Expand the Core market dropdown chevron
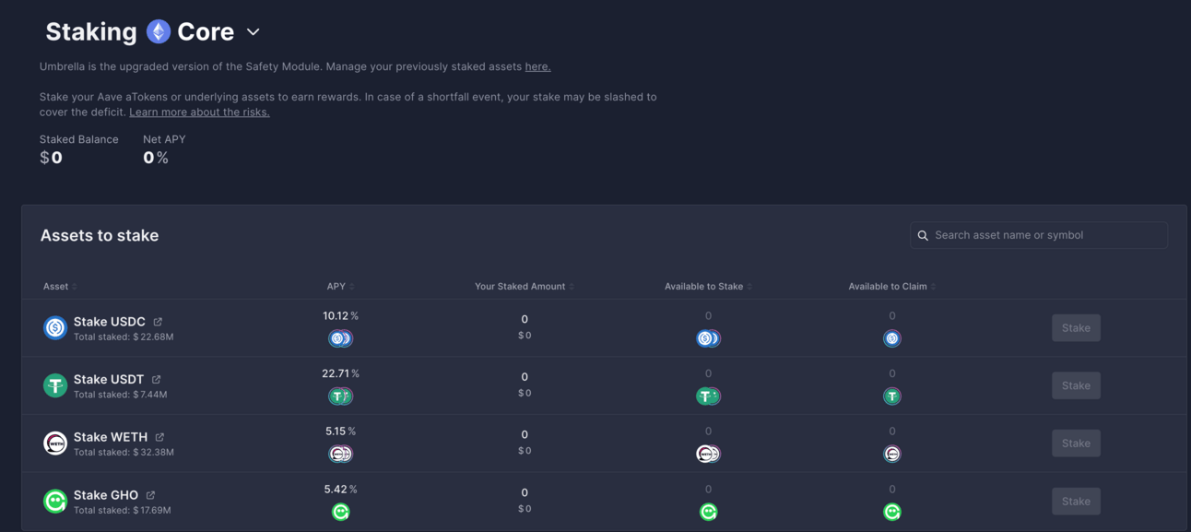 tap(253, 32)
